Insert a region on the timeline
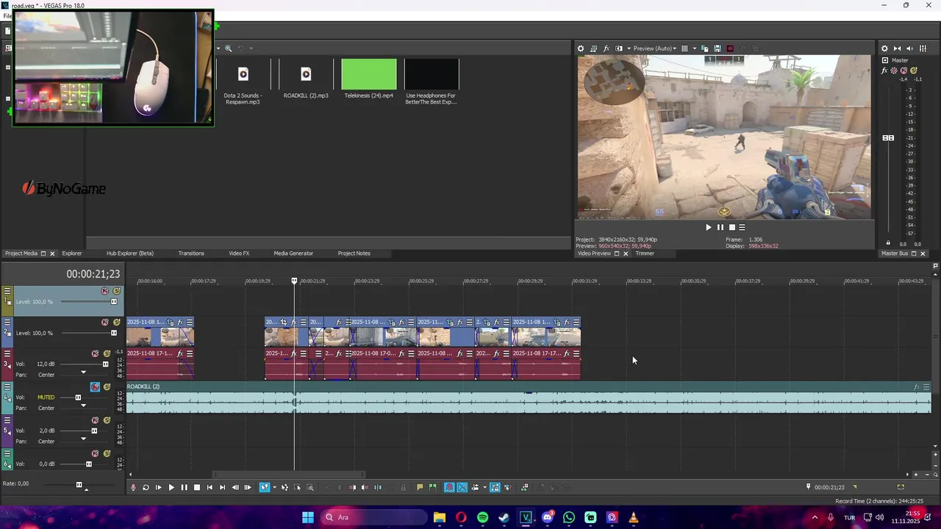941x529 pixels. pyautogui.click(x=432, y=487)
